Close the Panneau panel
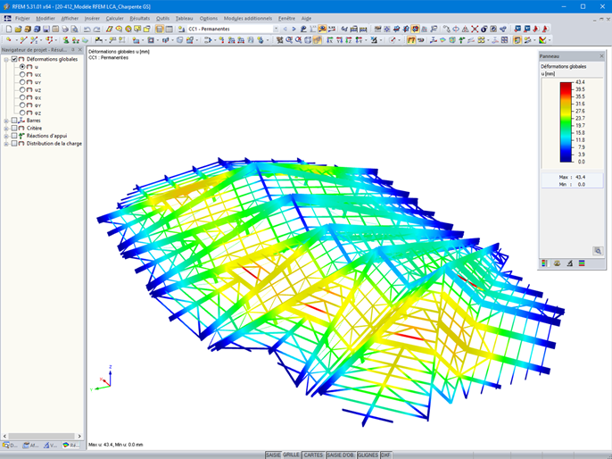Viewport: 612px width, 459px height. click(x=601, y=56)
